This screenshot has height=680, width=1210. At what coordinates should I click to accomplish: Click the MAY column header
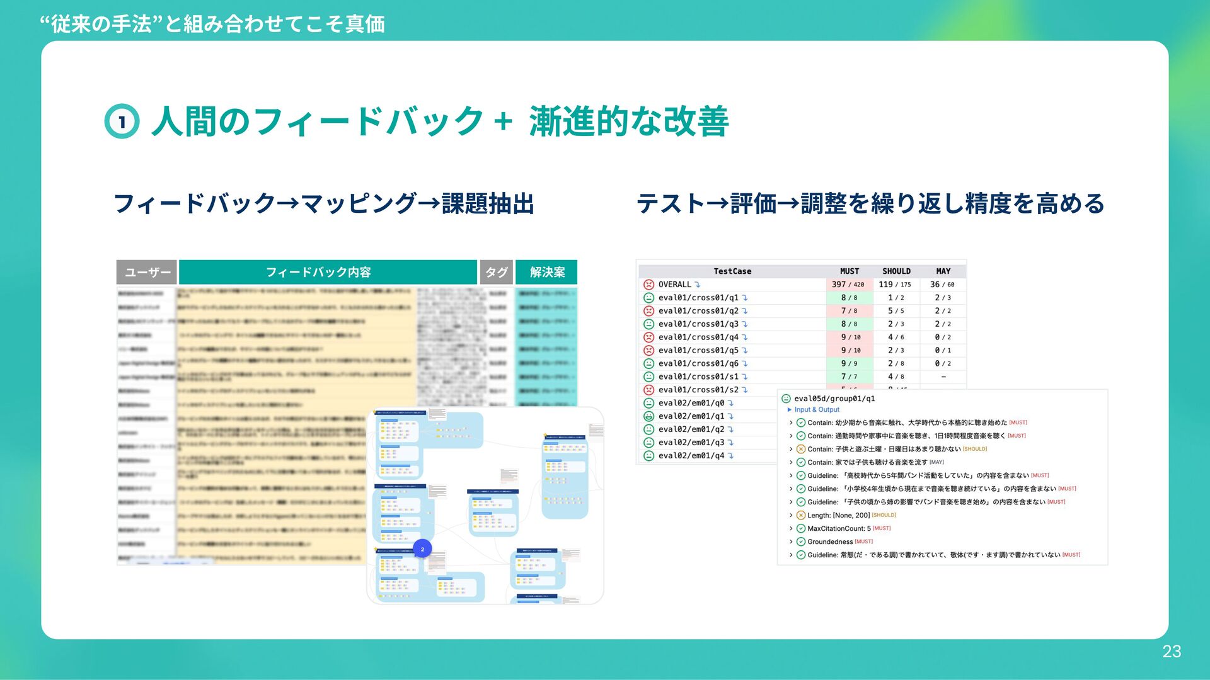[x=943, y=271]
